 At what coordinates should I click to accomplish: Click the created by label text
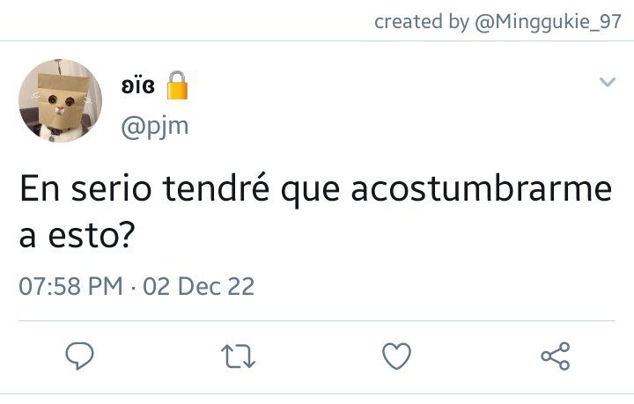(x=422, y=21)
